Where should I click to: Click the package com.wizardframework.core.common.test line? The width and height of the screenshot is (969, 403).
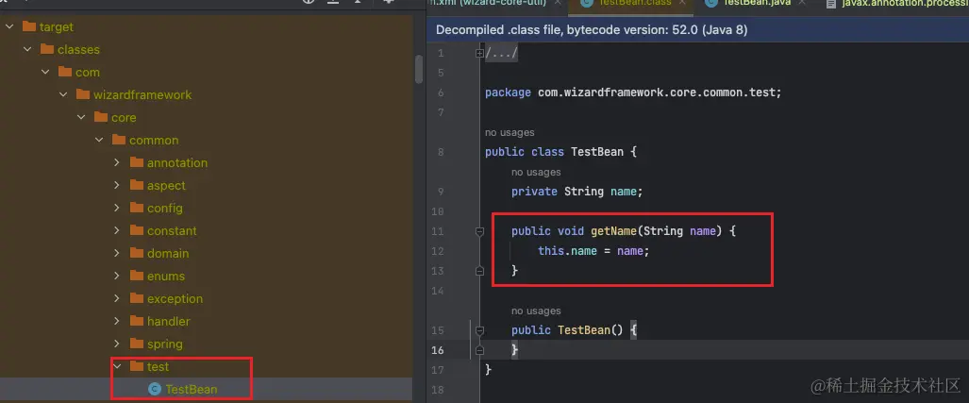pyautogui.click(x=633, y=92)
